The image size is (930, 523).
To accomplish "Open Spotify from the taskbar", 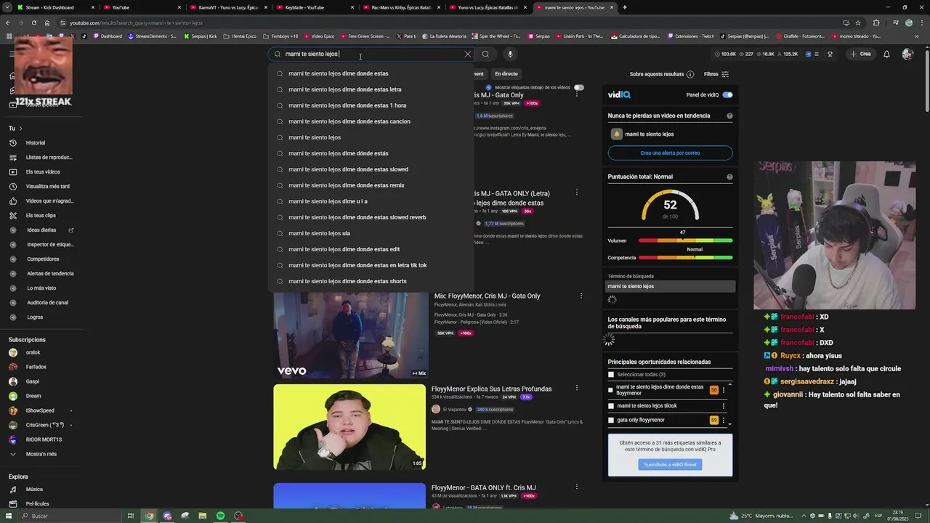I will (x=220, y=516).
